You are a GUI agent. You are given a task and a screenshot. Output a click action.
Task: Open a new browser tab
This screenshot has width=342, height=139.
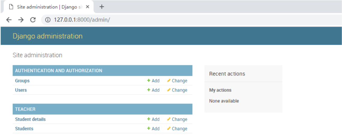(x=102, y=7)
